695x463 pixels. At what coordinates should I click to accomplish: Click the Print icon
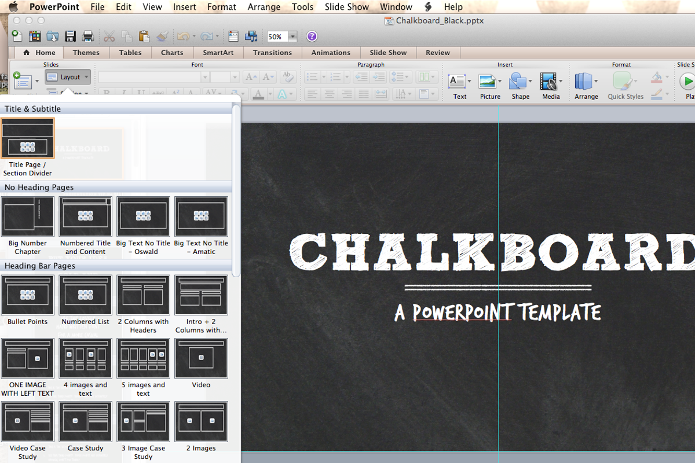point(88,36)
